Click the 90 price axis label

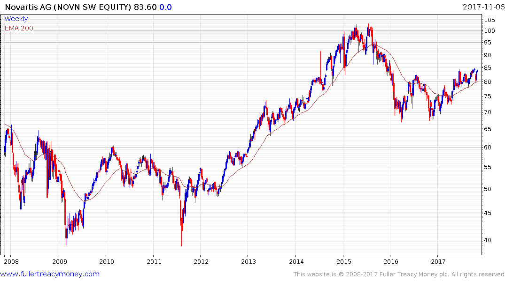[488, 55]
